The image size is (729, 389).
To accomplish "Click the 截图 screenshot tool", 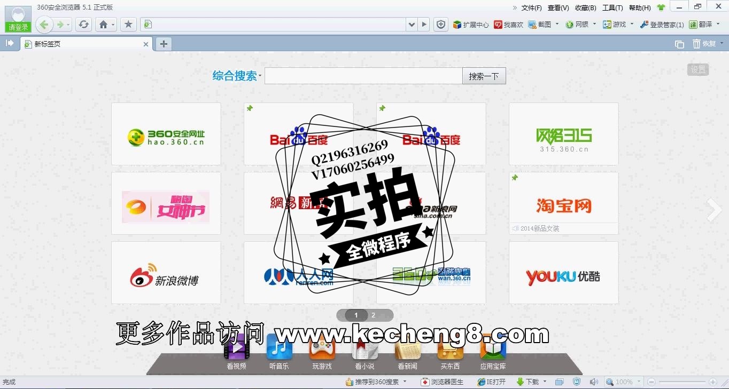I will pyautogui.click(x=540, y=25).
